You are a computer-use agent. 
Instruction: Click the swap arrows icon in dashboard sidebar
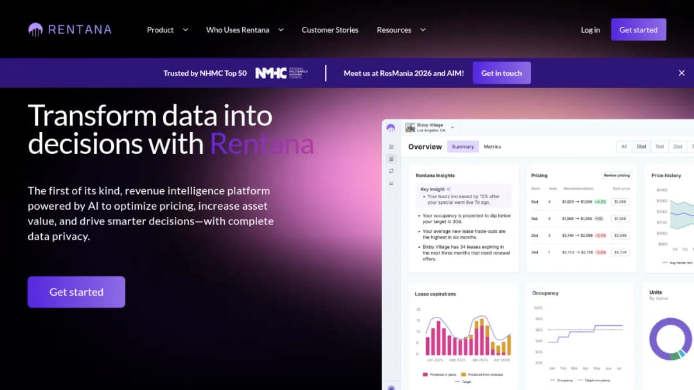click(391, 171)
